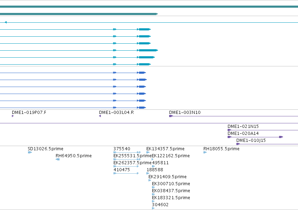This screenshot has width=298, height=210.
Task: Click the 188588 feature label
Action: 155,170
